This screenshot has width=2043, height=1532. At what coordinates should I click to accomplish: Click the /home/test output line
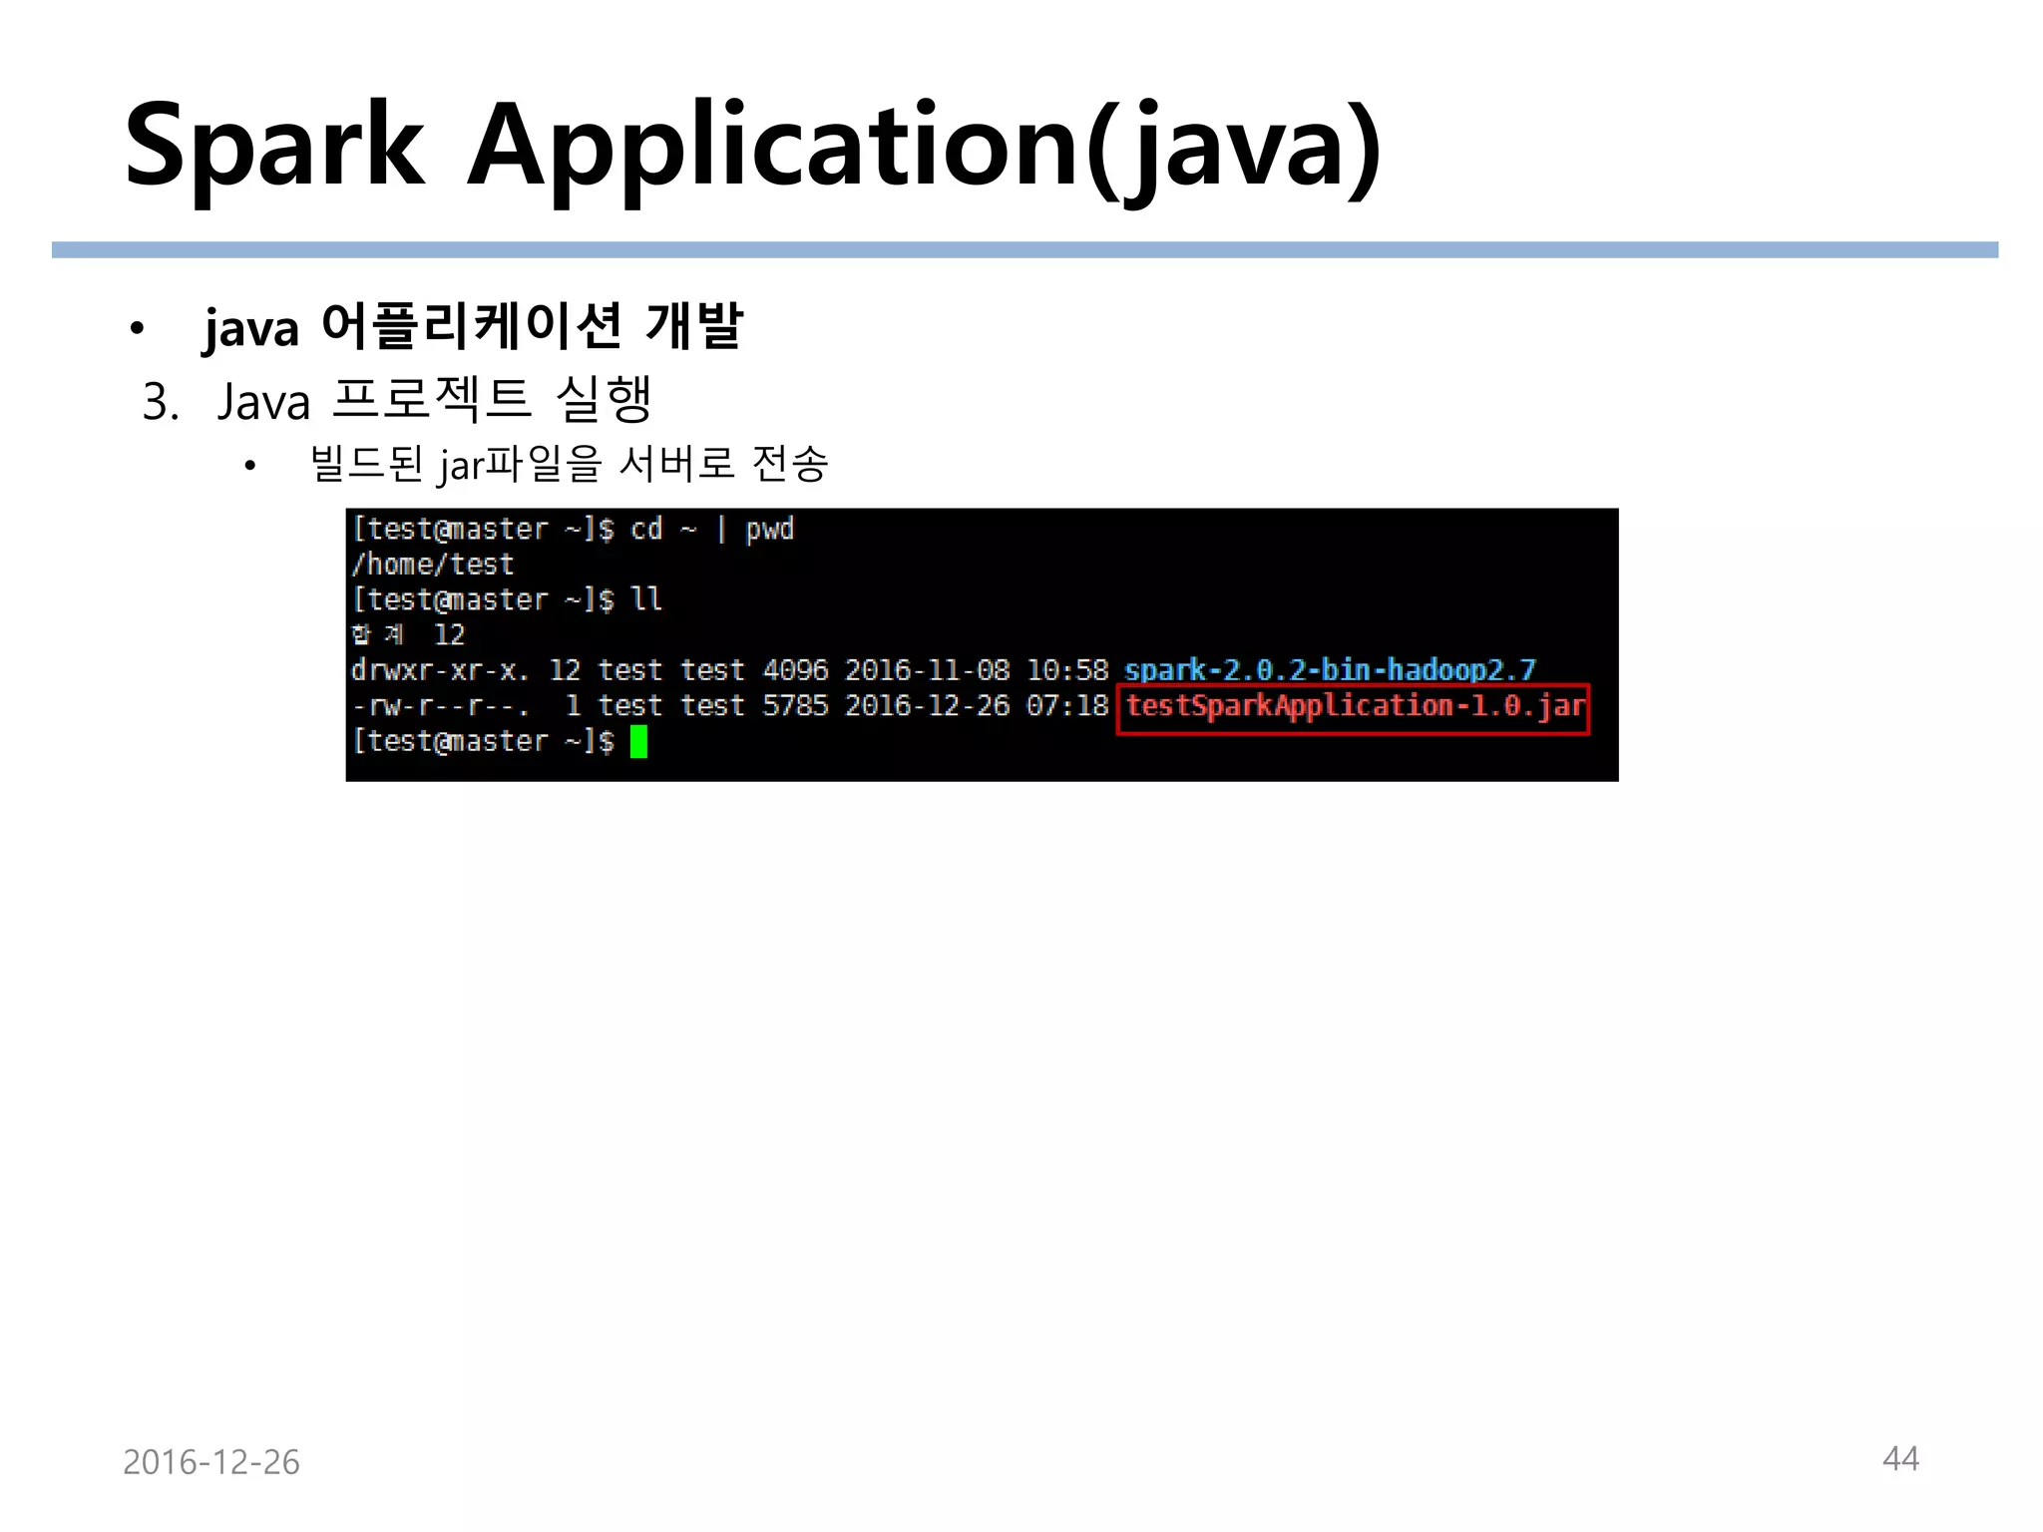point(433,565)
